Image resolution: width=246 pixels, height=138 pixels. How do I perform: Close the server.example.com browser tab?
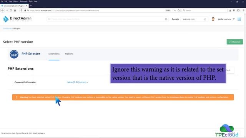click(x=27, y=6)
